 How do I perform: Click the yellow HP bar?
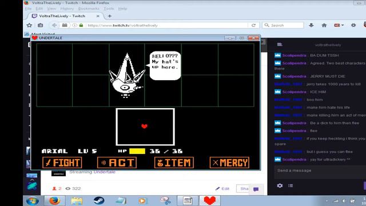(x=137, y=151)
